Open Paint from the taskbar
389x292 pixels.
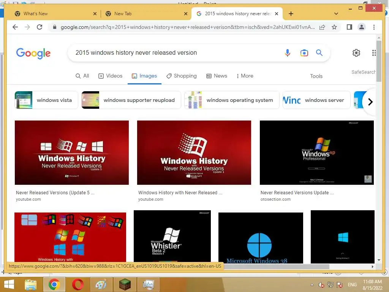(101, 284)
